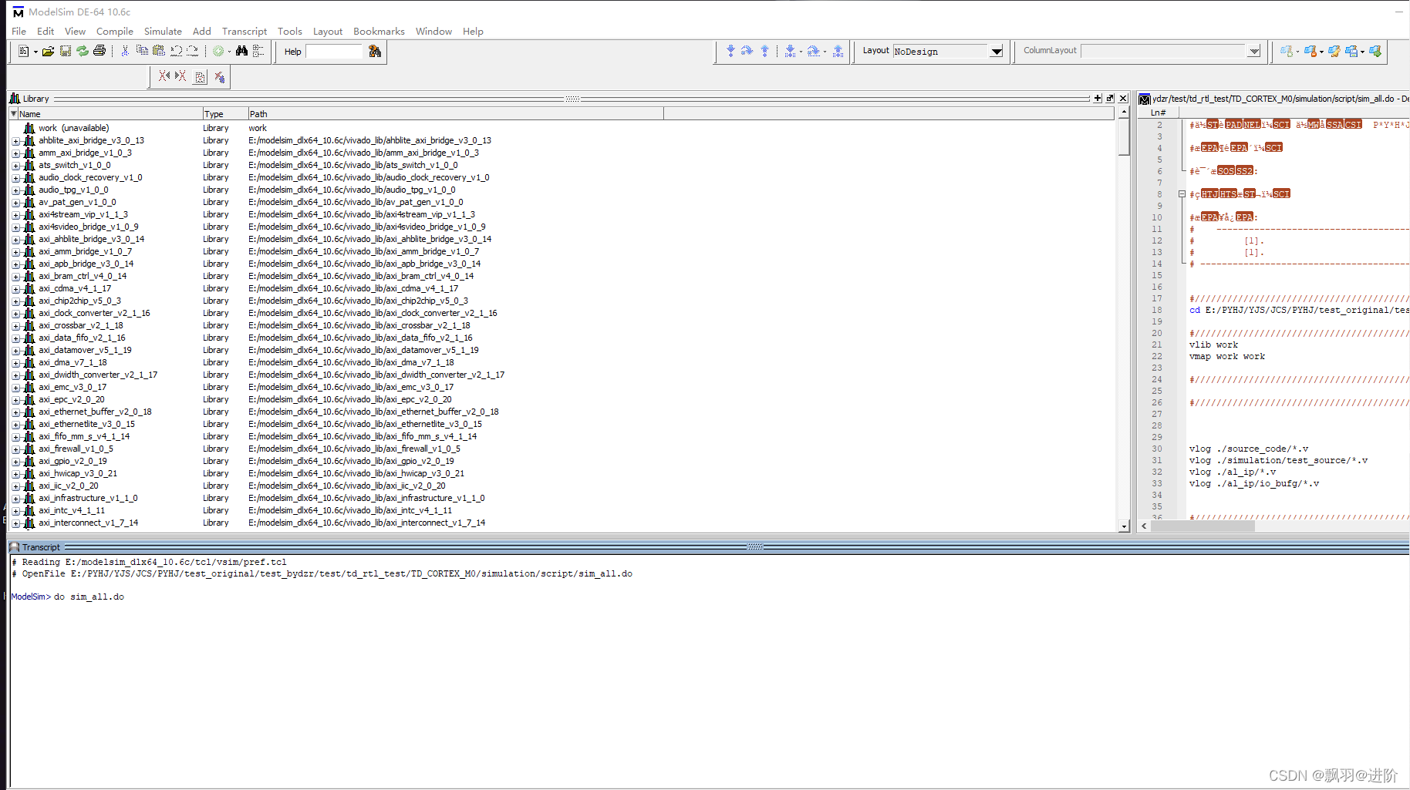Click the New file toolbar icon
The image size is (1410, 790).
[x=23, y=51]
